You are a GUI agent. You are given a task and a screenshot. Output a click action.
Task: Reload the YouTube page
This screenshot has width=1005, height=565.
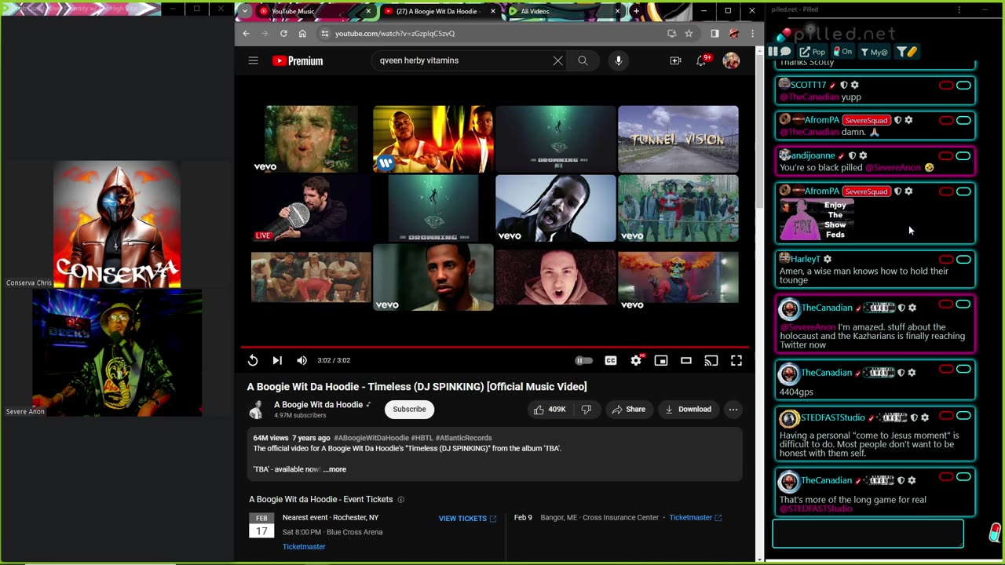click(x=283, y=34)
